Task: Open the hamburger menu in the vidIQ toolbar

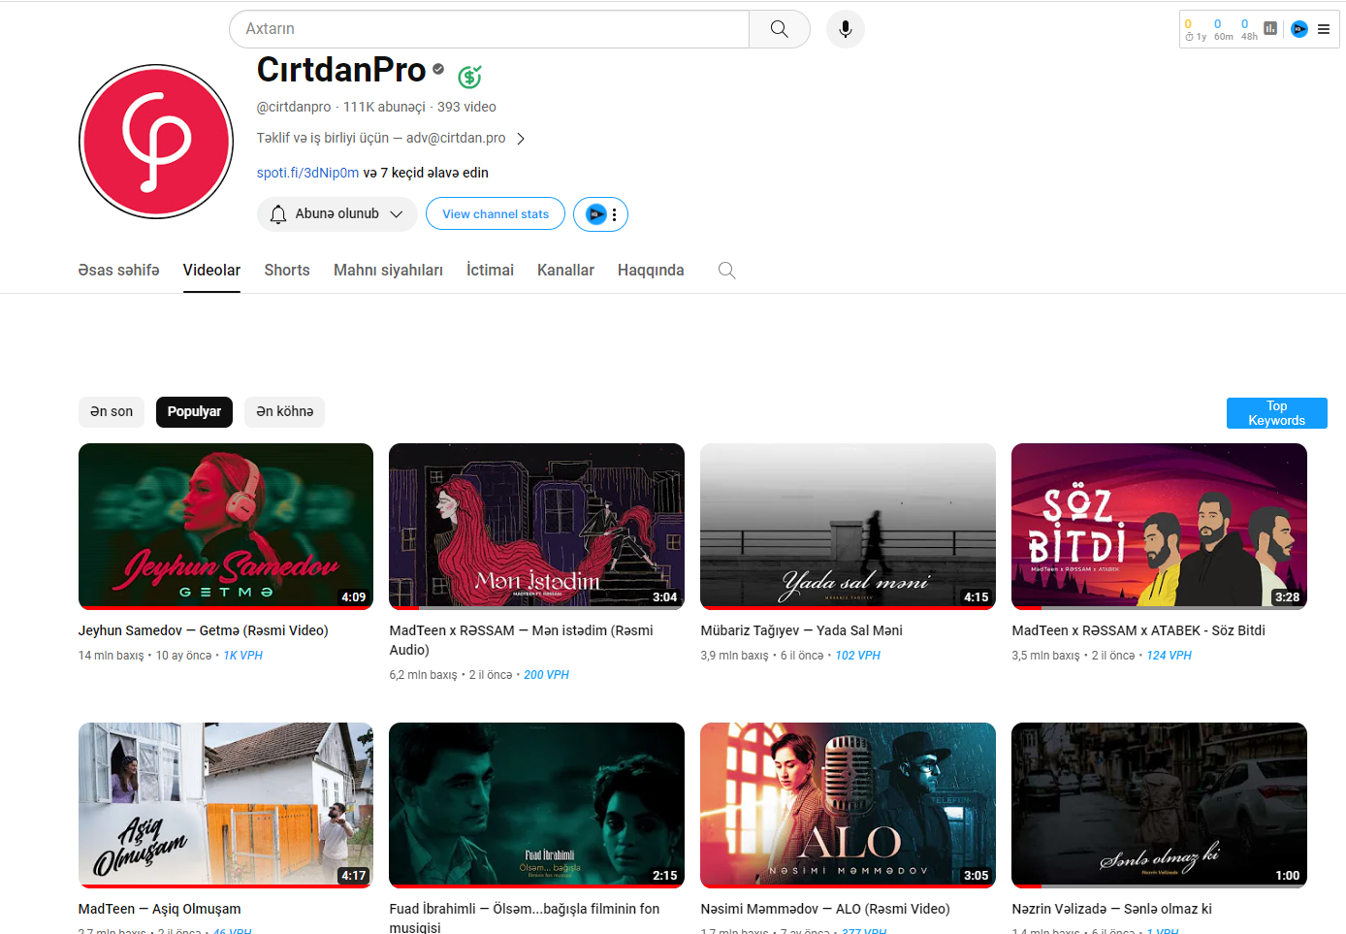Action: coord(1324,29)
